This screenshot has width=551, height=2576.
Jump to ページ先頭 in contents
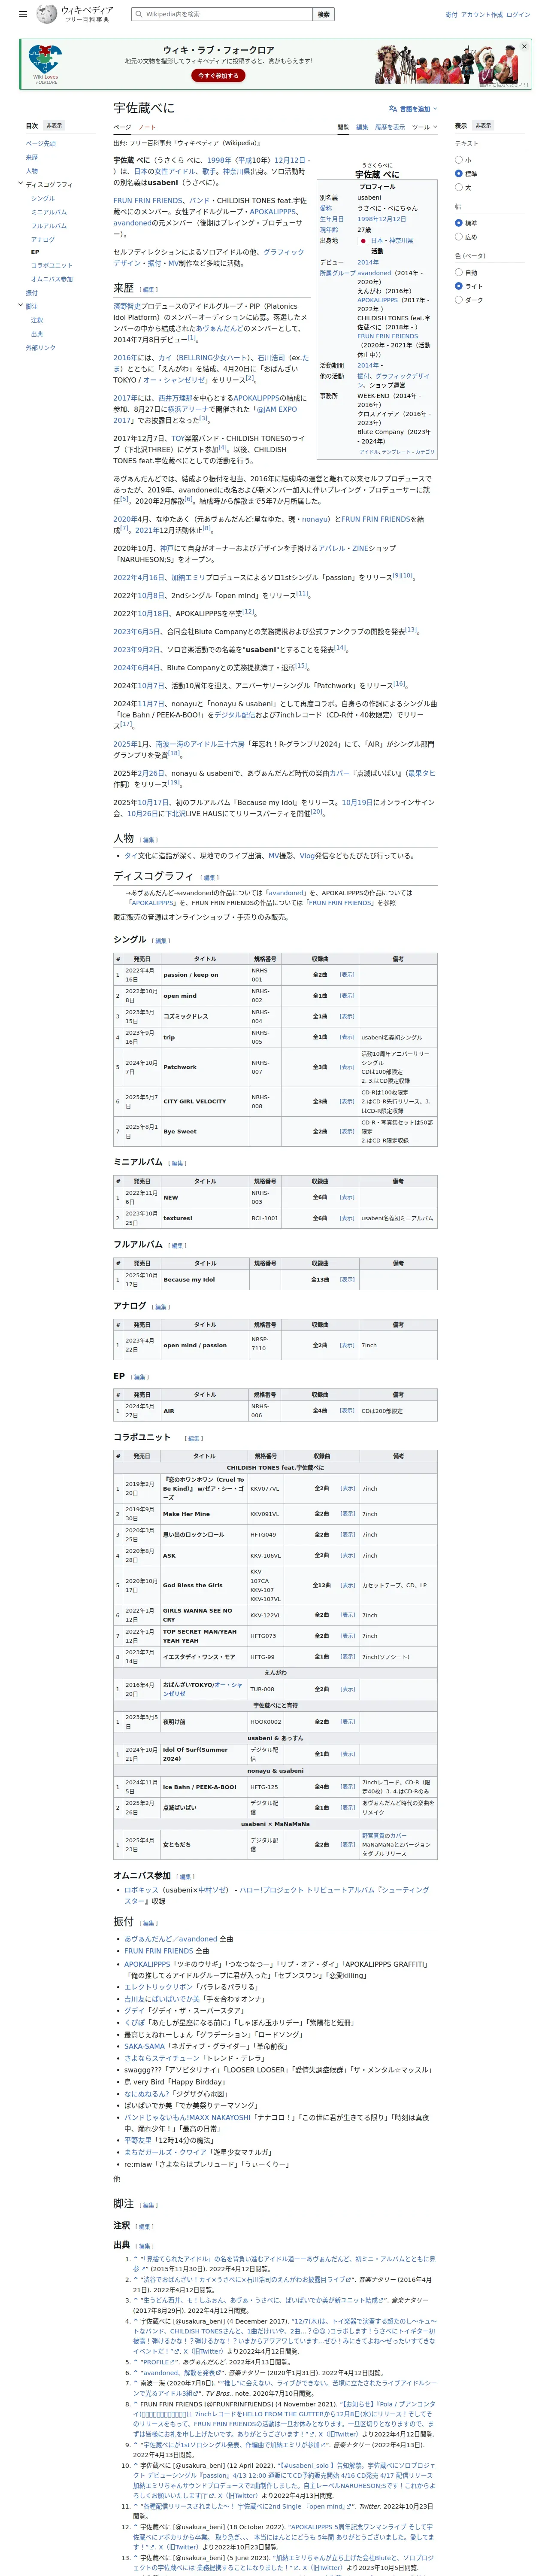click(41, 143)
